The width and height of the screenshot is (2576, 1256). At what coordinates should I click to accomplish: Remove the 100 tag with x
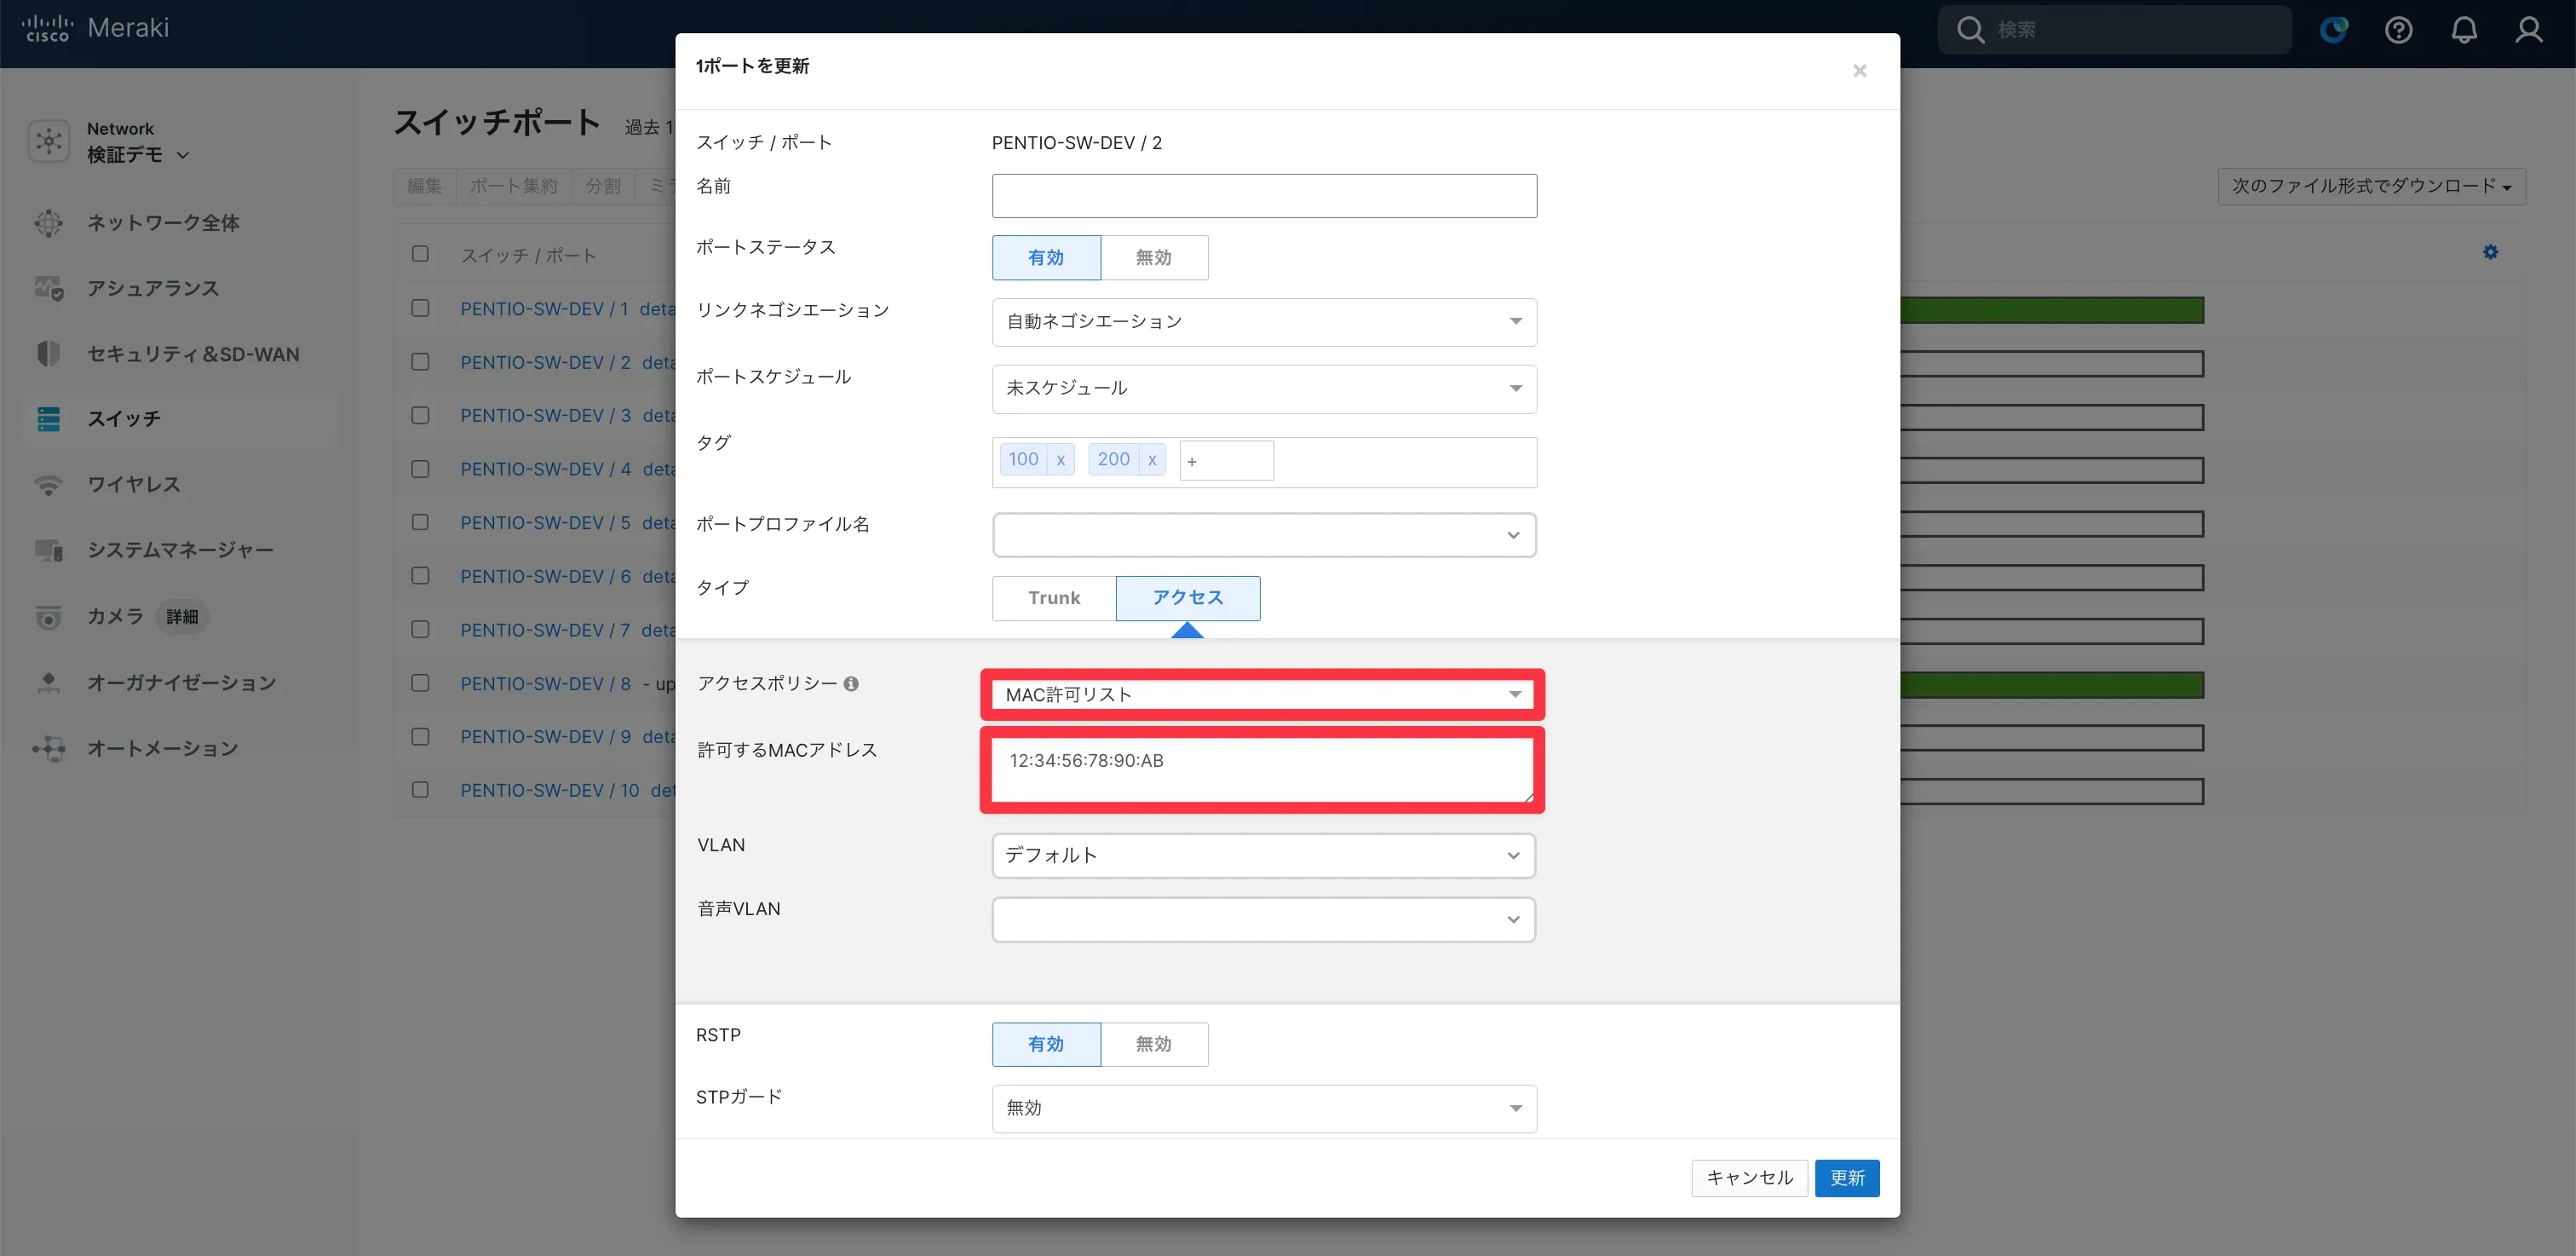tap(1060, 459)
